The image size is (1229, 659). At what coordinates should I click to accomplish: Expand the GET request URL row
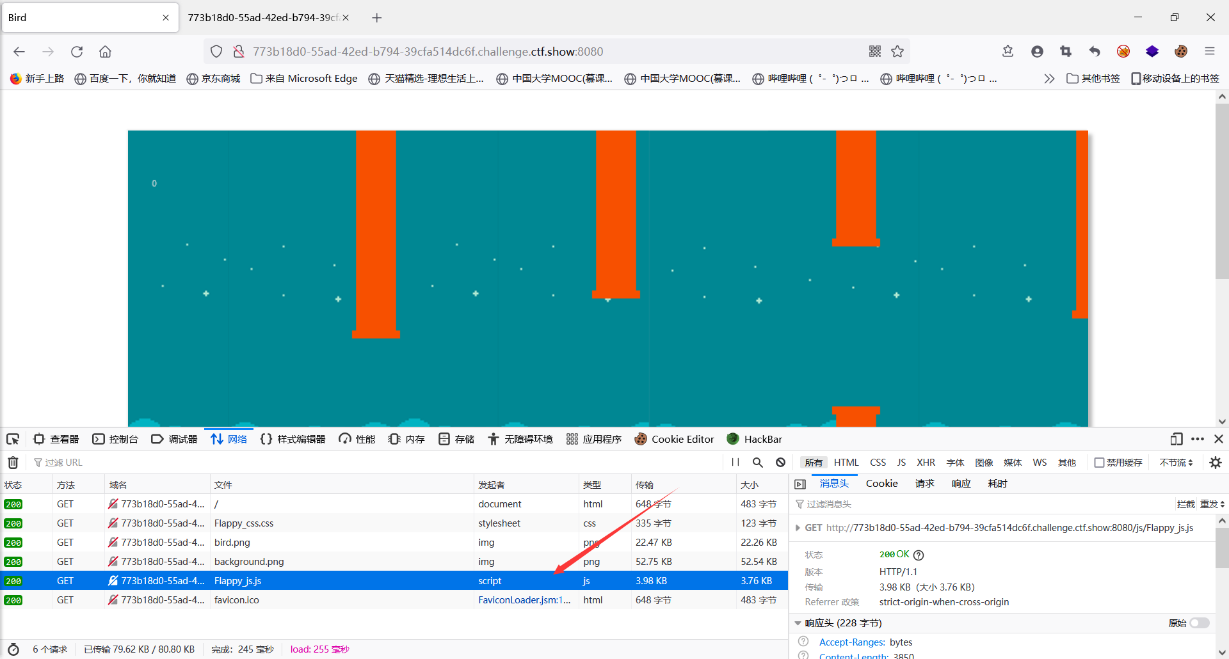[798, 528]
